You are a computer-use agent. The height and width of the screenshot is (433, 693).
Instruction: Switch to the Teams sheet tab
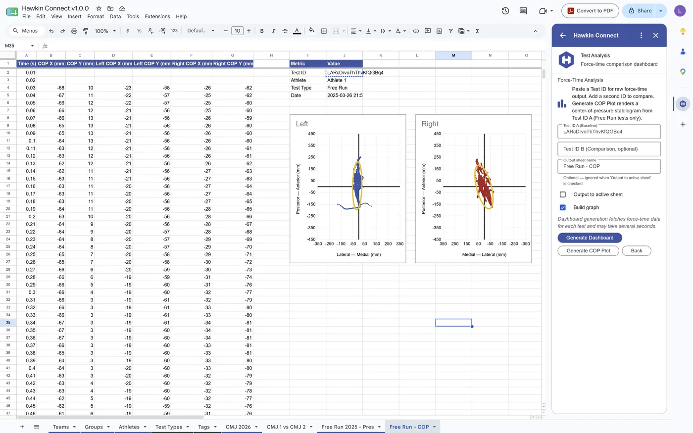click(61, 427)
